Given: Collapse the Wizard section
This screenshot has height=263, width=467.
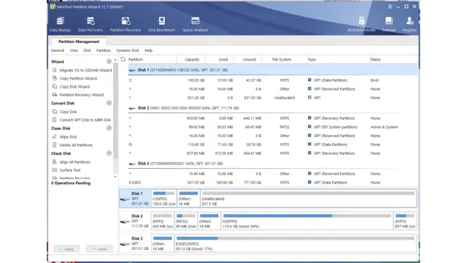Looking at the screenshot, I should (109, 61).
